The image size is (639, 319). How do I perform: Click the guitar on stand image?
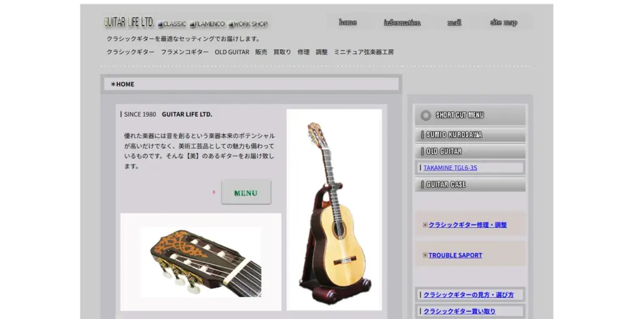click(334, 210)
